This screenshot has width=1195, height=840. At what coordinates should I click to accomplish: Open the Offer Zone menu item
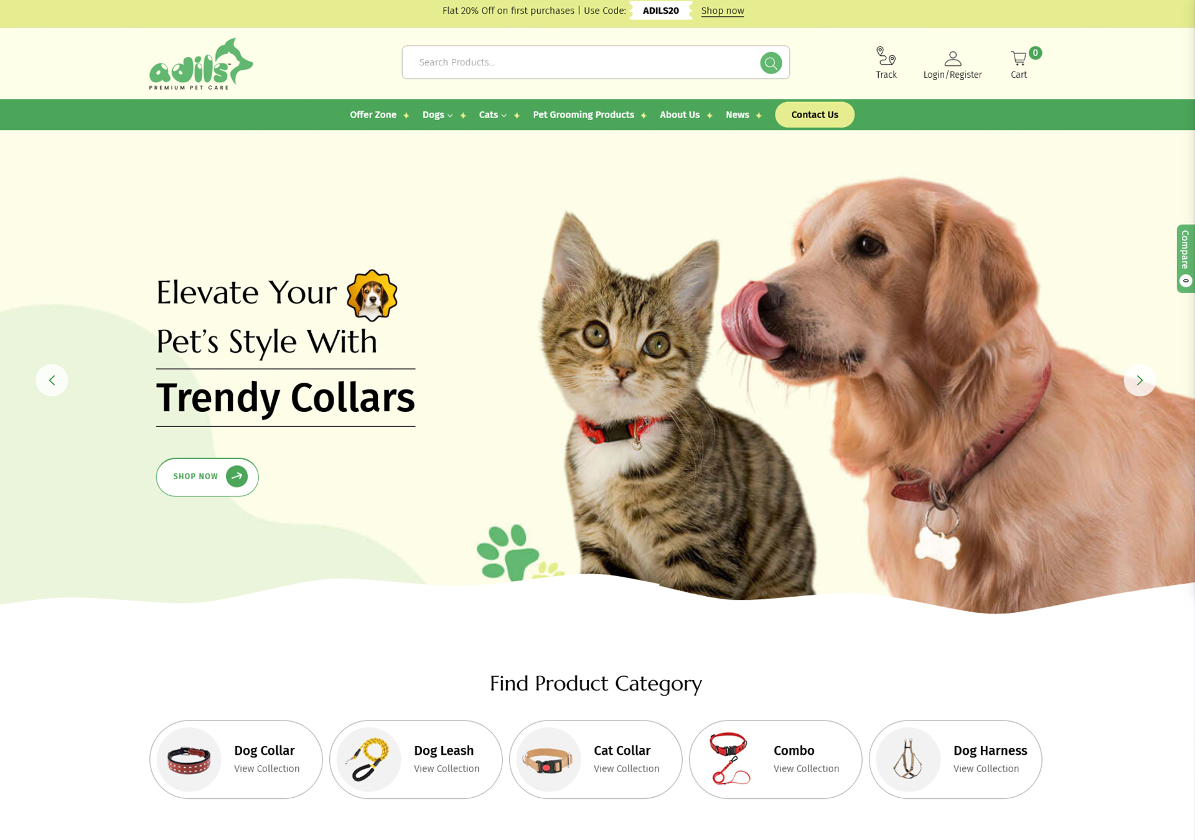pyautogui.click(x=373, y=115)
